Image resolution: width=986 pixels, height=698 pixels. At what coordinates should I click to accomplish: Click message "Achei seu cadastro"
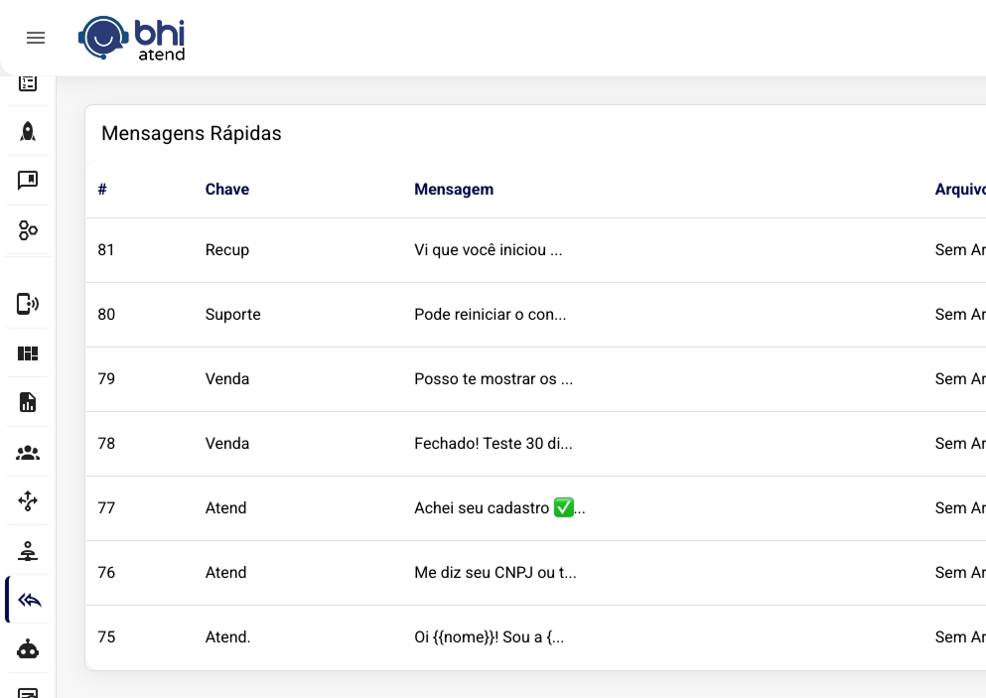point(498,508)
